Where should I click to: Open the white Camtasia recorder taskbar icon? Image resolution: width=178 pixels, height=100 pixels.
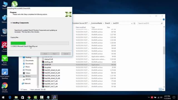point(42,97)
